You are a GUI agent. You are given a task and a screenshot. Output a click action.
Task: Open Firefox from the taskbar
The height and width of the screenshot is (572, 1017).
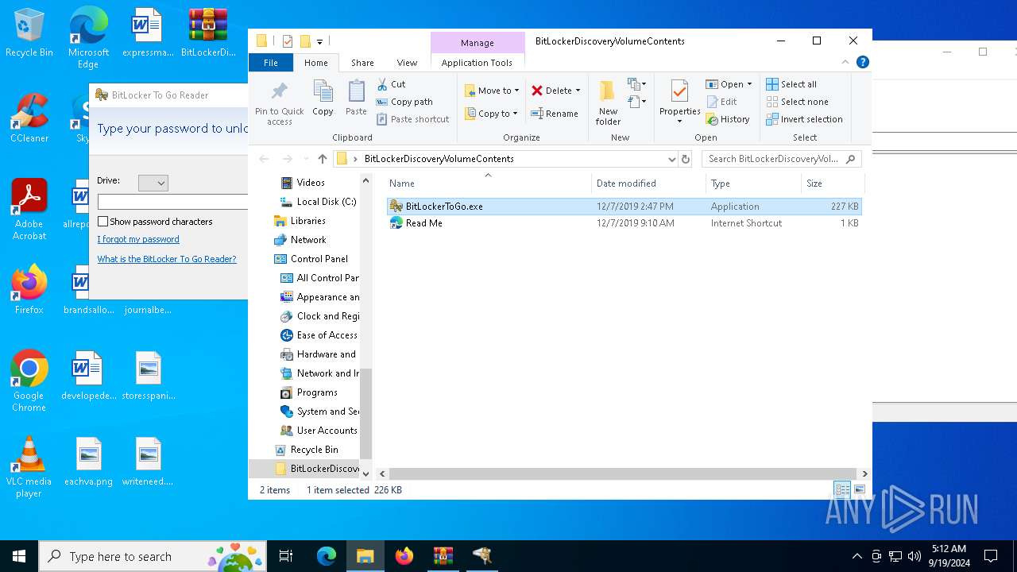404,556
